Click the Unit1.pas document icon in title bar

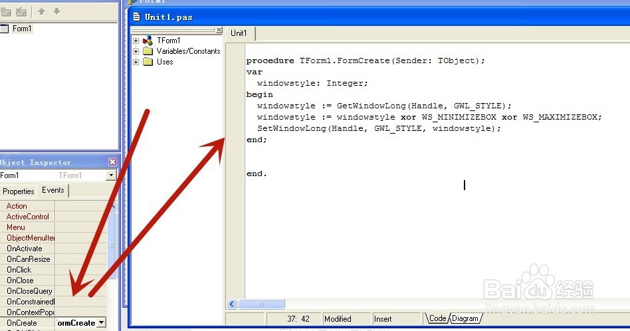tap(137, 17)
